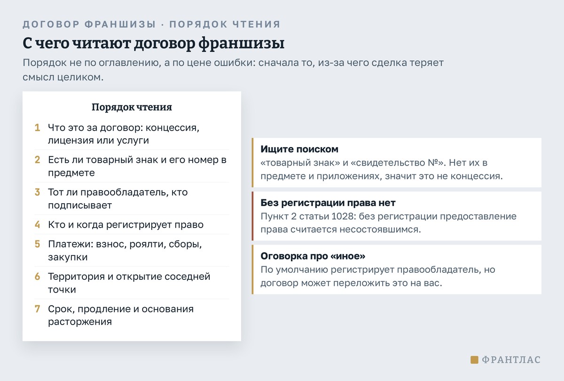The image size is (564, 381).
Task: Click the text about 'Пункт 2 статьи 1028'
Action: pyautogui.click(x=388, y=223)
